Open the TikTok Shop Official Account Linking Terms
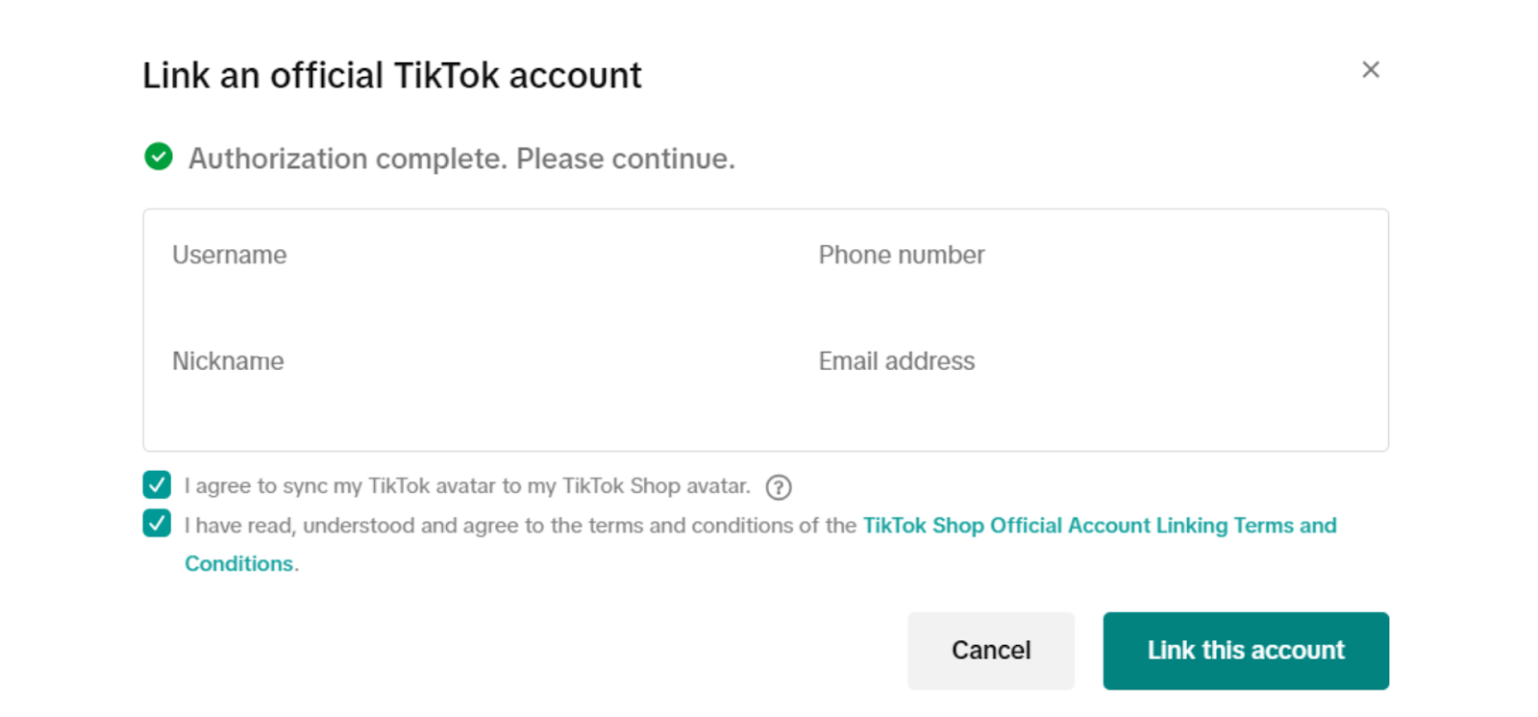Screen dimensions: 1538x717 tap(1099, 525)
